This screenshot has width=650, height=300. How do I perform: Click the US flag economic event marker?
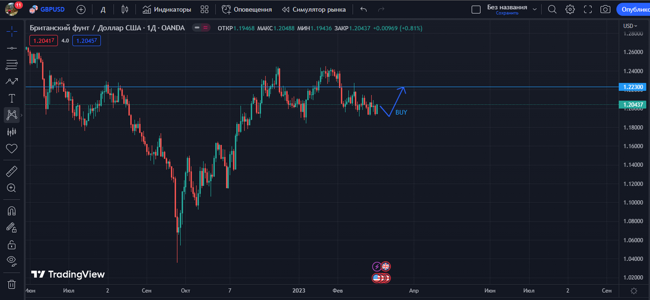click(x=376, y=278)
